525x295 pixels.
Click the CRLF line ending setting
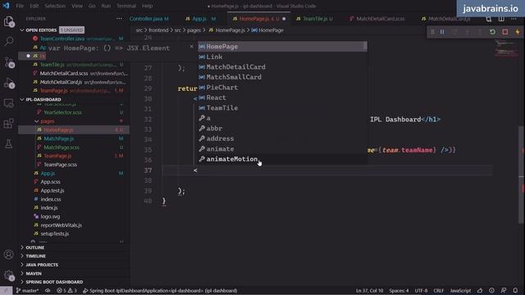(x=438, y=291)
